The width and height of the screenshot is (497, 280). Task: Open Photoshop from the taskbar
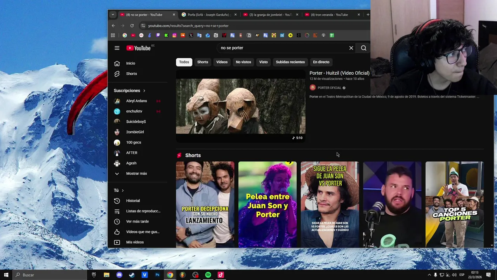pyautogui.click(x=157, y=275)
